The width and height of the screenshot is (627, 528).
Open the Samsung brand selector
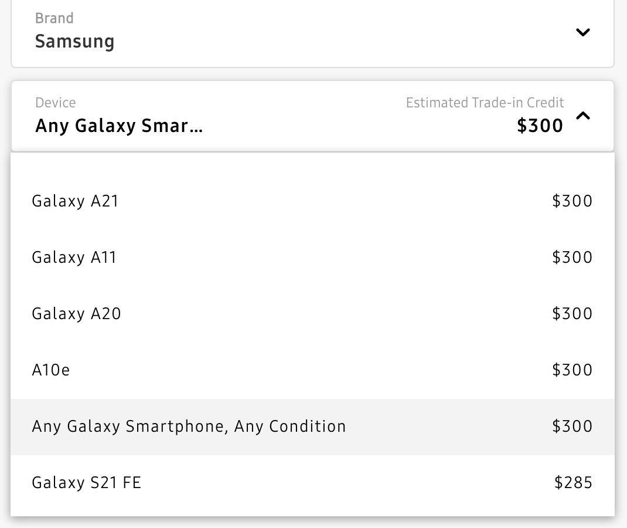click(74, 42)
